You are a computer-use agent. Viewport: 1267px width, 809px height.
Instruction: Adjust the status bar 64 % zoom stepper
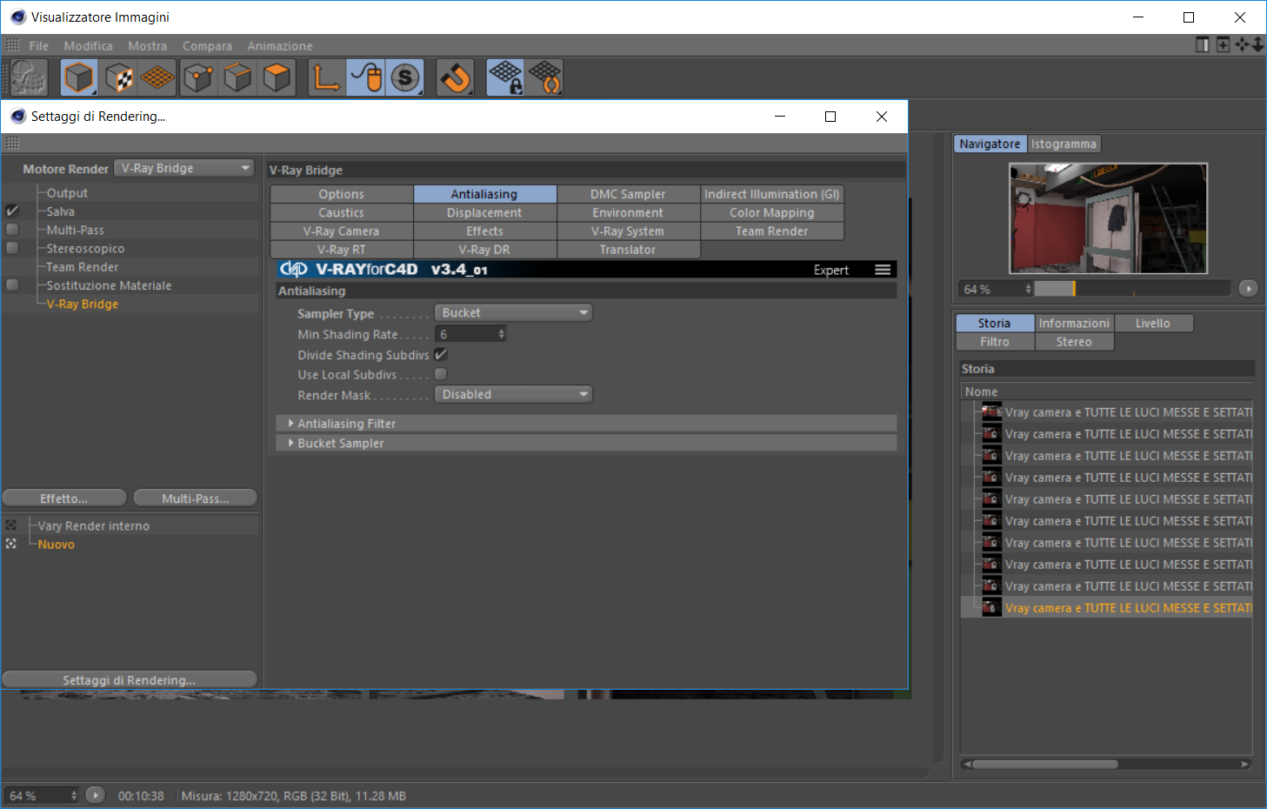[74, 795]
